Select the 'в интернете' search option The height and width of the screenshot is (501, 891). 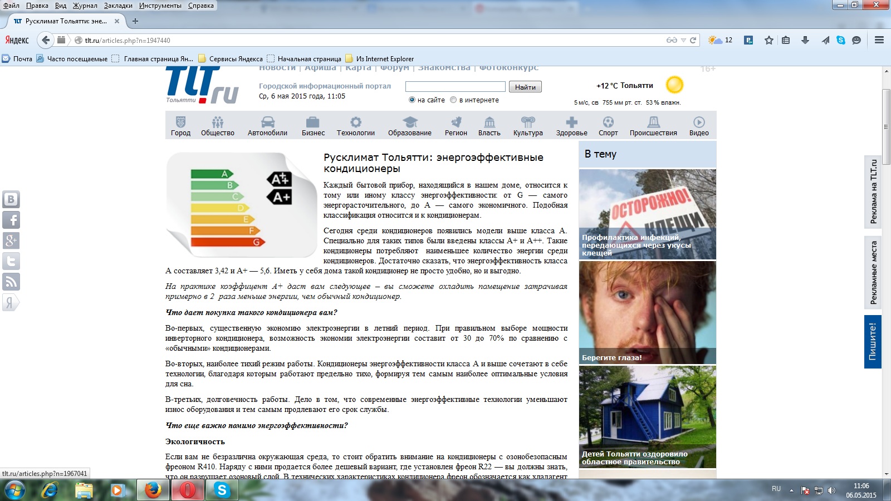[x=453, y=100]
